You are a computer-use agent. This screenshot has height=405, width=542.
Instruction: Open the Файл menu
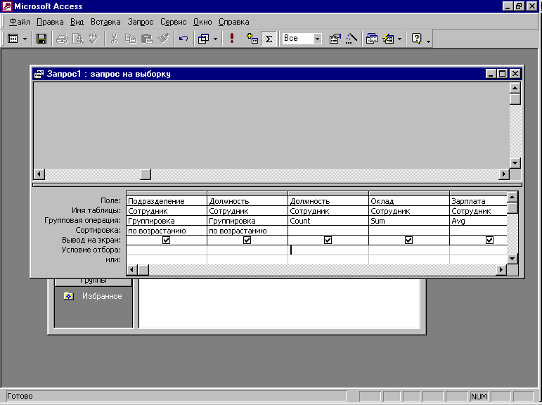point(20,22)
